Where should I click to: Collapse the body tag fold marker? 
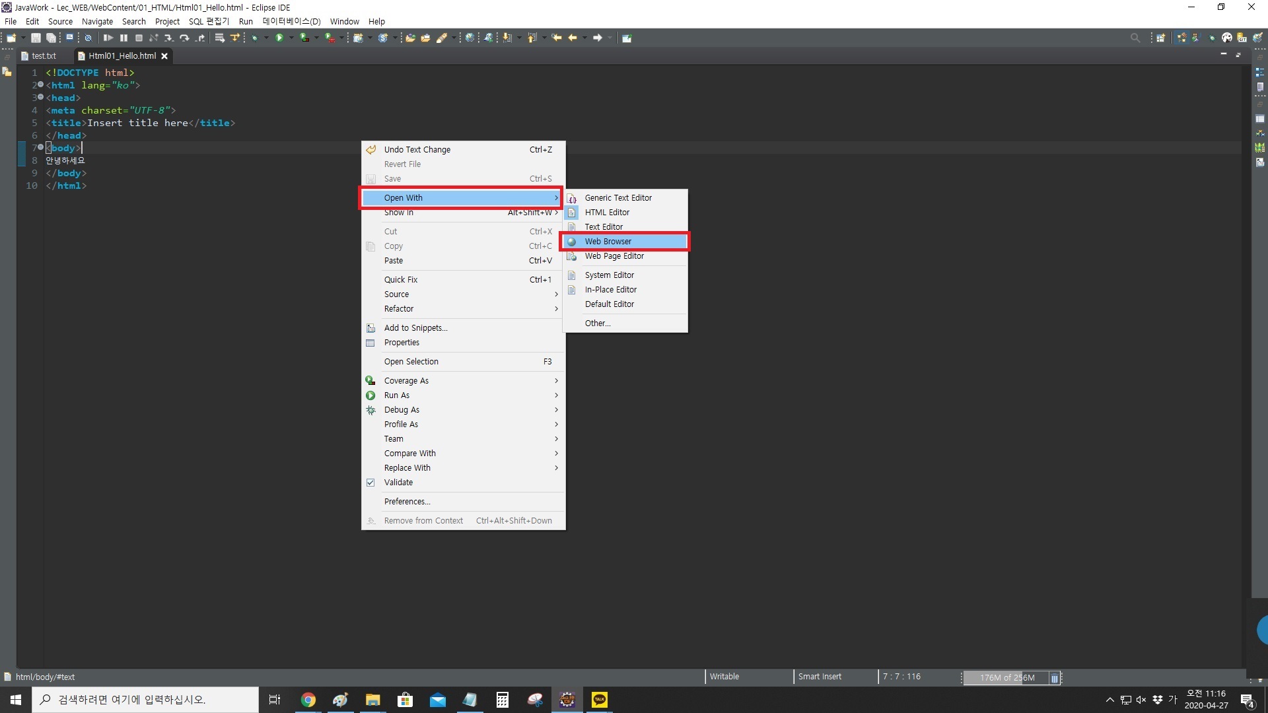click(x=40, y=148)
